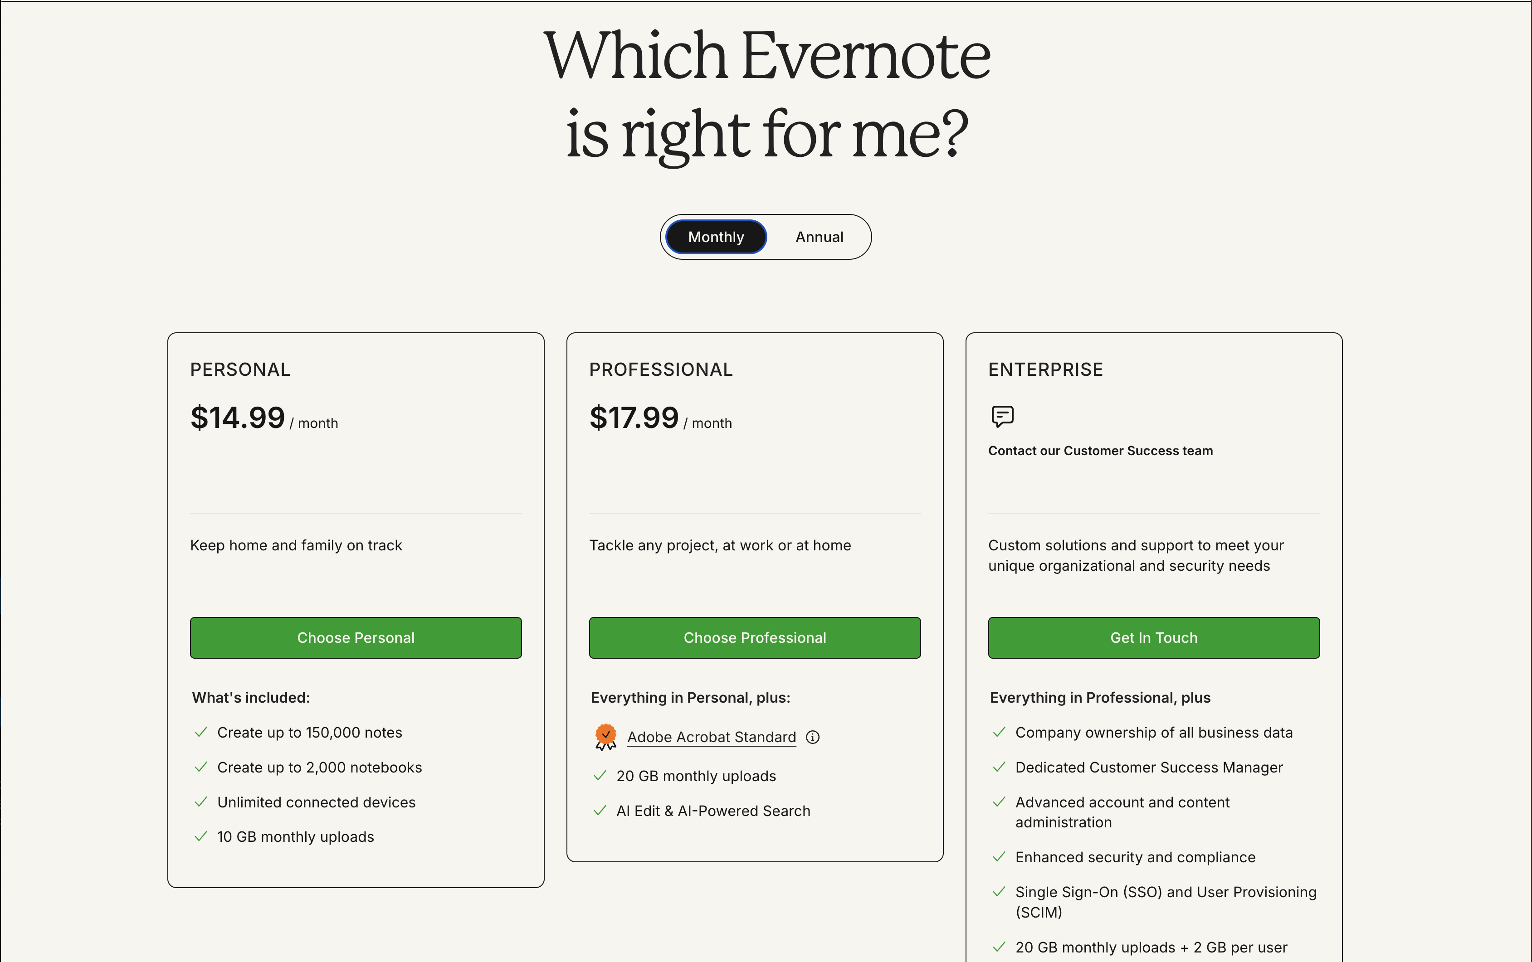Click the checkmark next to Enhanced security and compliance
Image resolution: width=1532 pixels, height=962 pixels.
[x=998, y=857]
